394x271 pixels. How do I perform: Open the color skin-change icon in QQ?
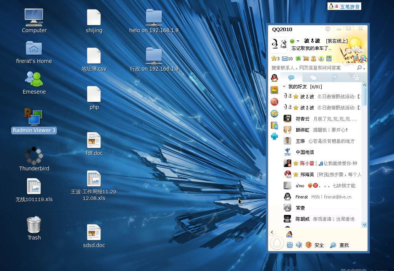point(363,58)
